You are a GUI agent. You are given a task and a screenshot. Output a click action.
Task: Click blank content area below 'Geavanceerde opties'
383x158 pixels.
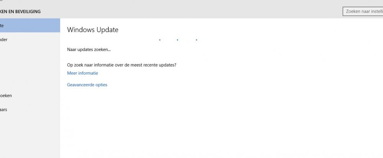click(220, 122)
